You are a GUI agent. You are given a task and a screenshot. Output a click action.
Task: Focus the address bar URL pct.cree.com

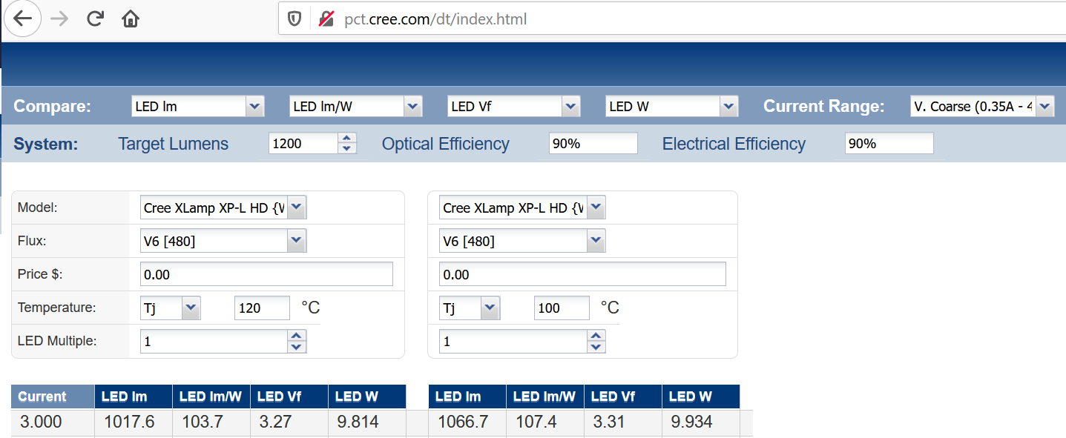[x=435, y=19]
